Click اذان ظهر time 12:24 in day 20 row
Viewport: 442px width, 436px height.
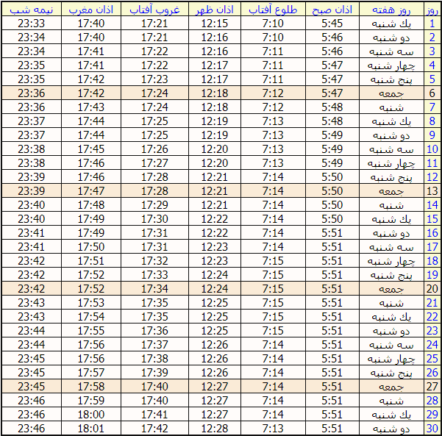215,289
